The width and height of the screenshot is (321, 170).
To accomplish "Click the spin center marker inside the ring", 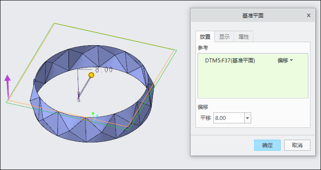I will point(79,97).
